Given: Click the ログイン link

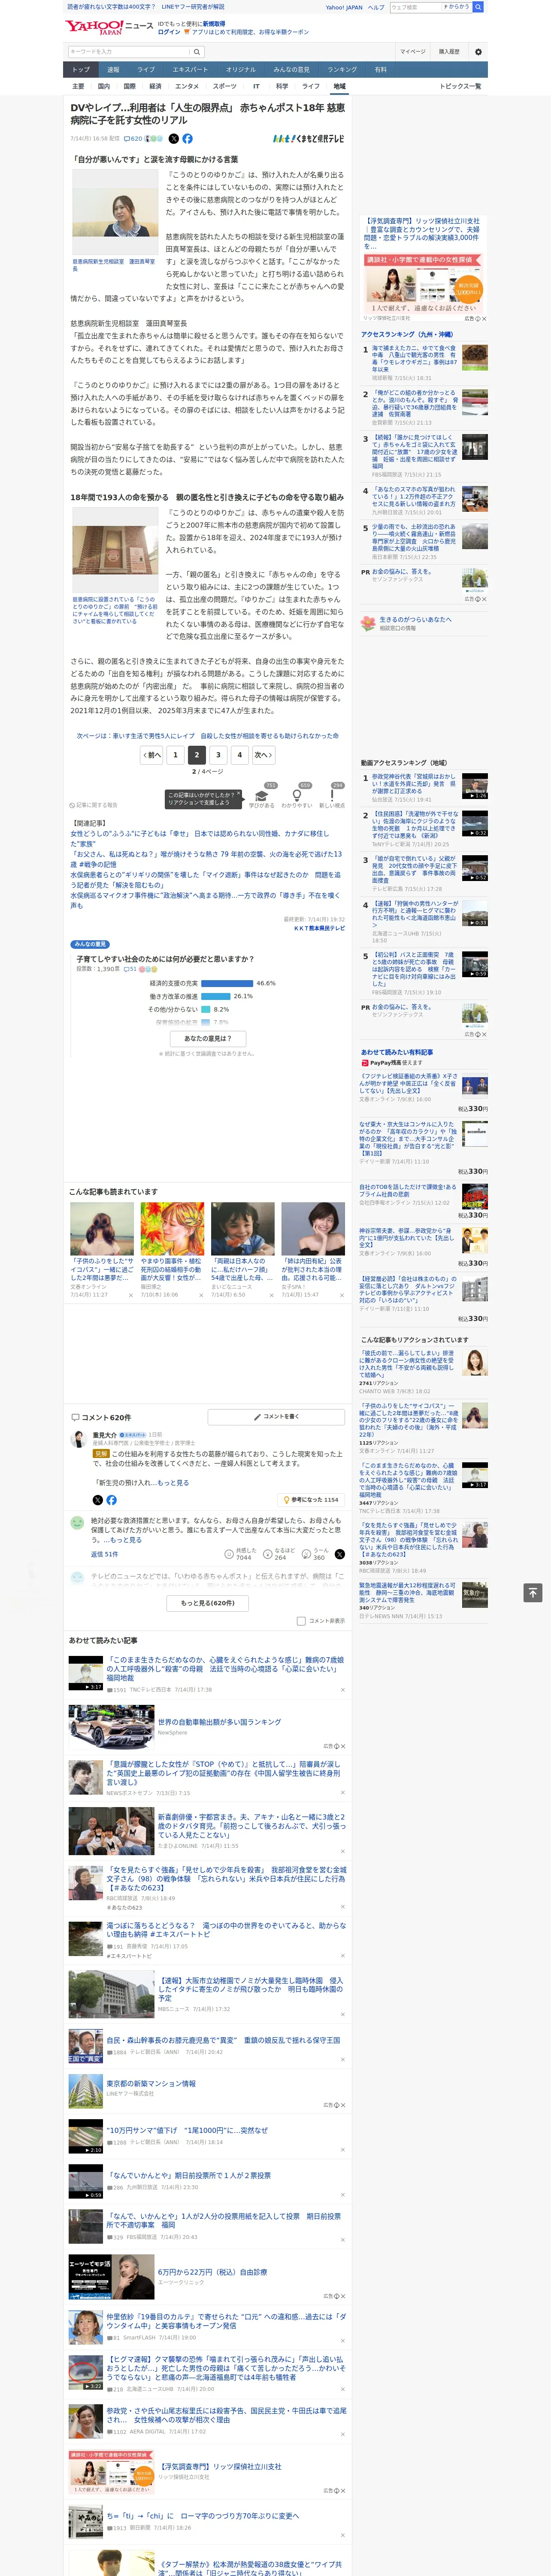Looking at the screenshot, I should pos(169,32).
